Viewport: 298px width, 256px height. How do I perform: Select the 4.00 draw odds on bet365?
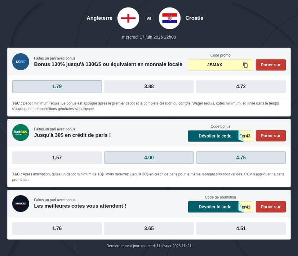pos(149,157)
